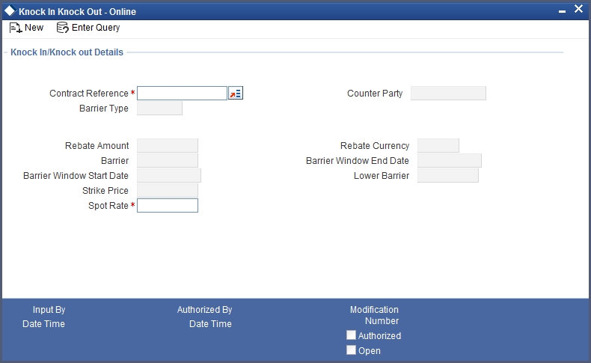Screen dimensions: 591x363
Task: Minimize the Knock In Knock Out window
Action: (562, 11)
